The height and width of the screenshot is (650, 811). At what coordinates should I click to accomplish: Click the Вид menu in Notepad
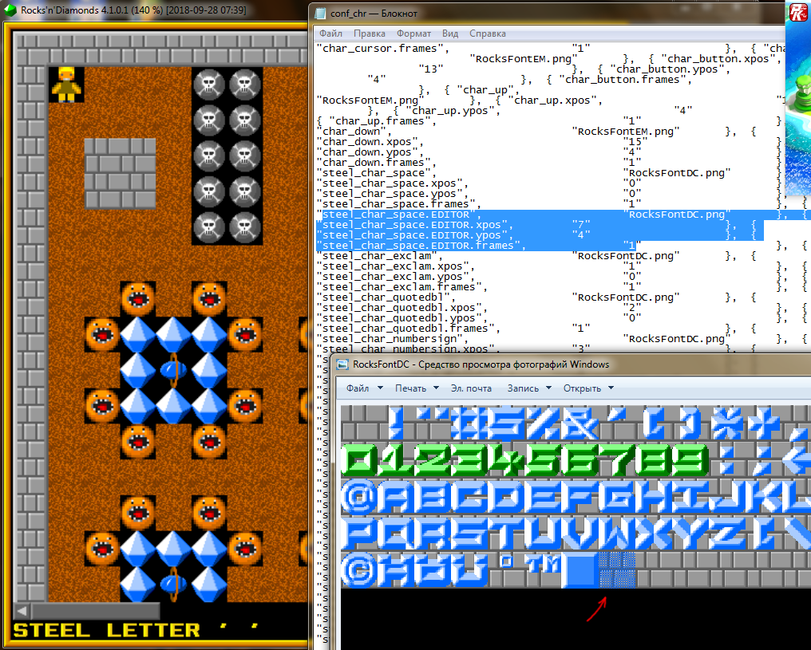(x=450, y=33)
